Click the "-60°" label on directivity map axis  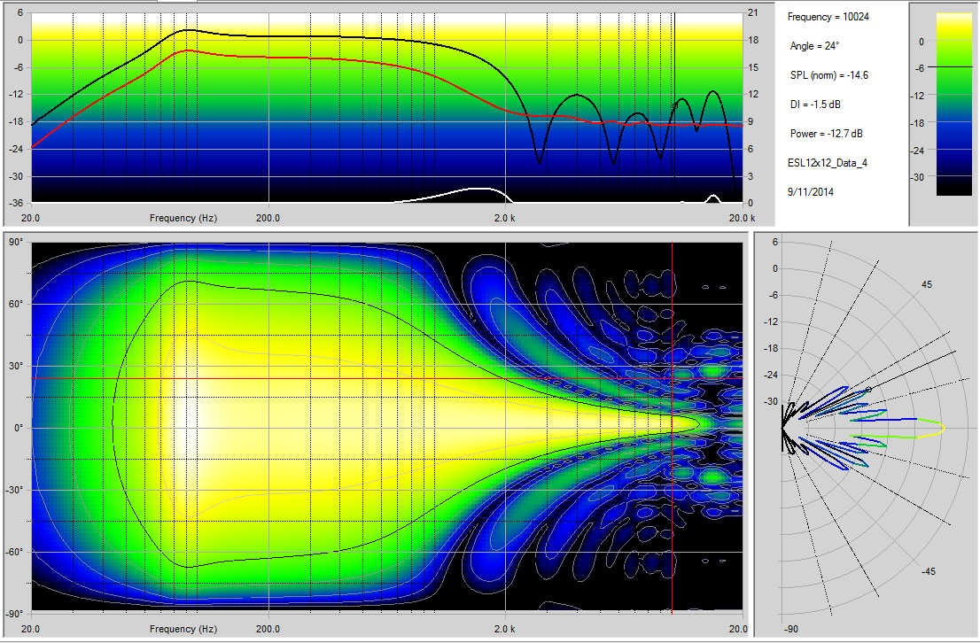click(x=14, y=552)
